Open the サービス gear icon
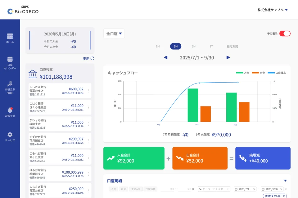The height and width of the screenshot is (198, 298). click(x=10, y=135)
